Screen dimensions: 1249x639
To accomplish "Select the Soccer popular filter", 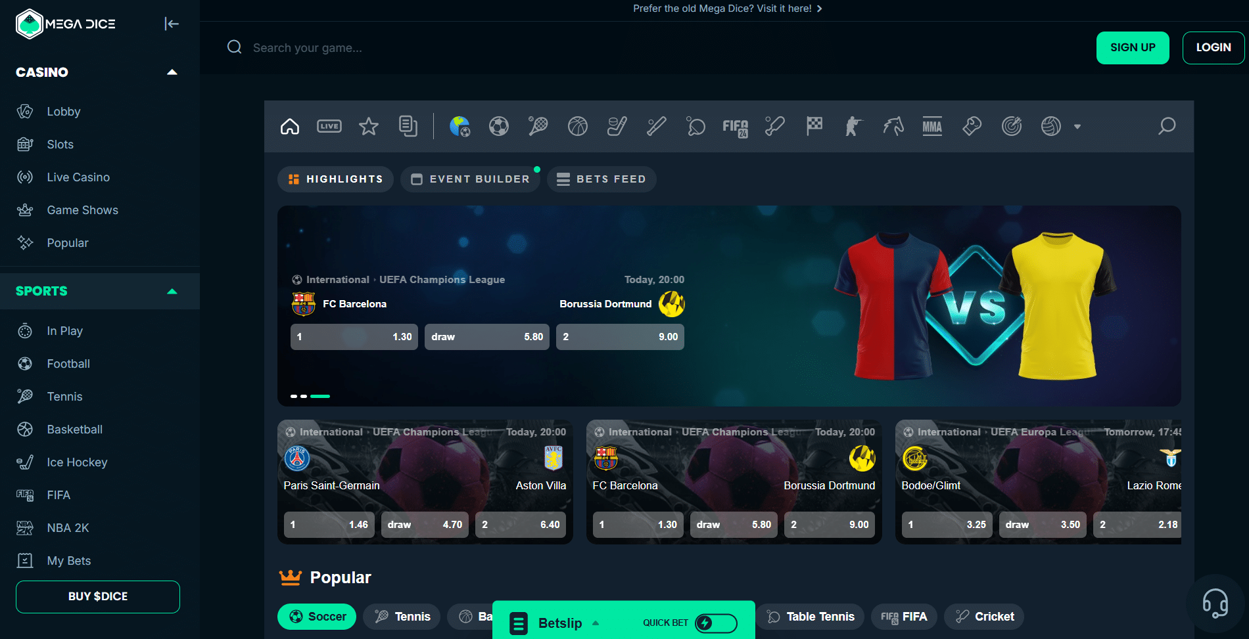I will click(x=317, y=617).
